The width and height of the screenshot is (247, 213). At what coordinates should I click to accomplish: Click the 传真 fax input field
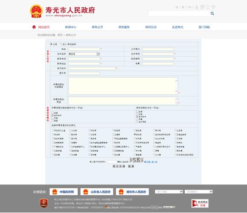coord(158,63)
